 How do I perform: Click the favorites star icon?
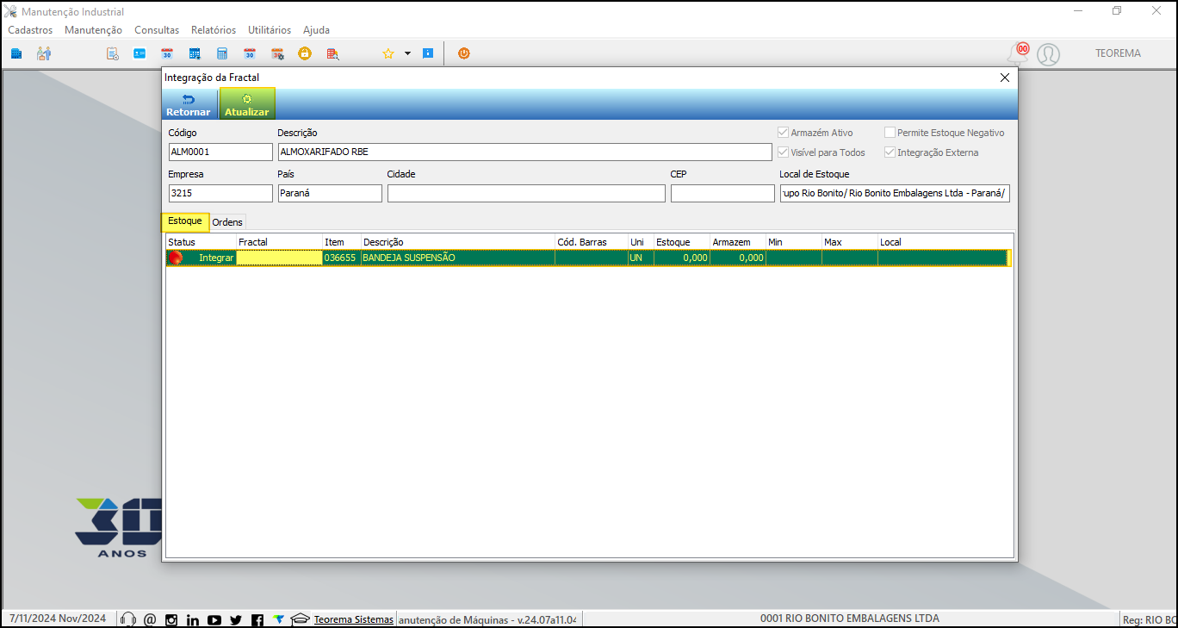point(388,53)
